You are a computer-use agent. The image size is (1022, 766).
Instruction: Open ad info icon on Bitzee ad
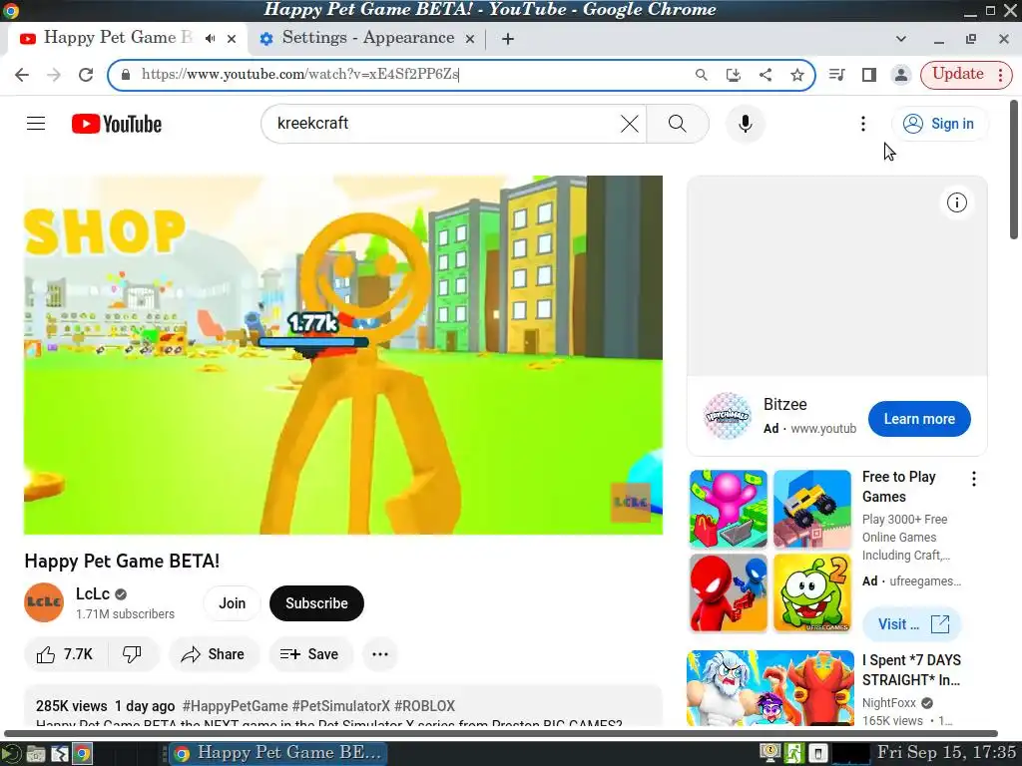956,202
